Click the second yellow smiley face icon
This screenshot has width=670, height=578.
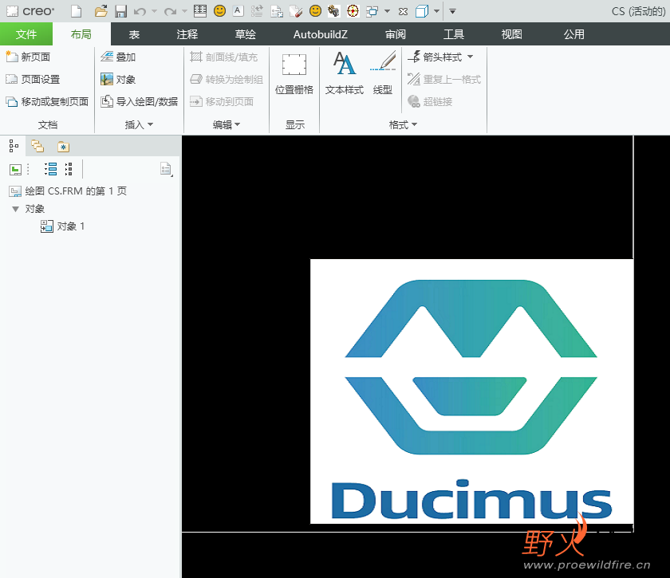pos(315,11)
